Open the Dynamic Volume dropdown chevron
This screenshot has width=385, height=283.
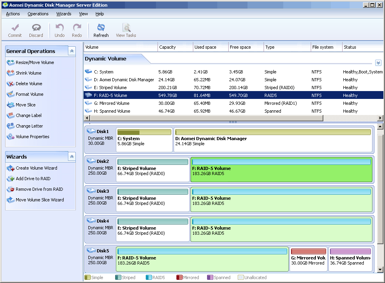click(x=378, y=63)
